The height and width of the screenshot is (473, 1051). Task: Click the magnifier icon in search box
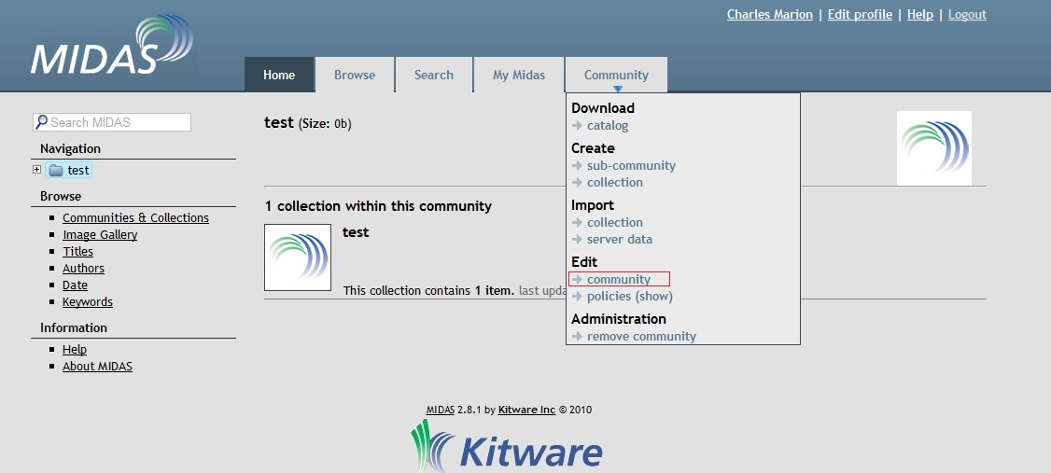(41, 122)
